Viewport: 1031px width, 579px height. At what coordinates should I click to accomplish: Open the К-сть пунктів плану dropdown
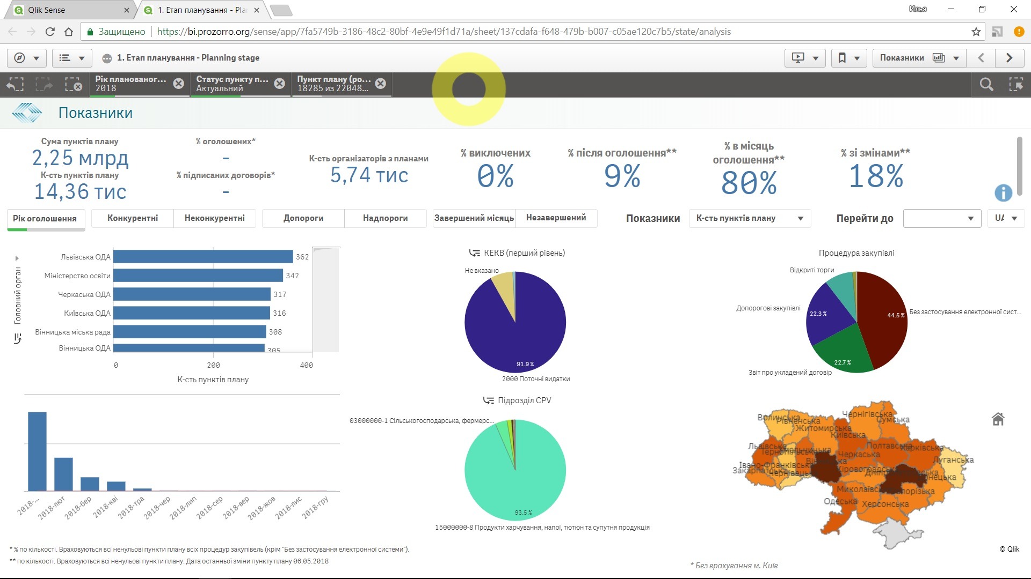click(749, 218)
